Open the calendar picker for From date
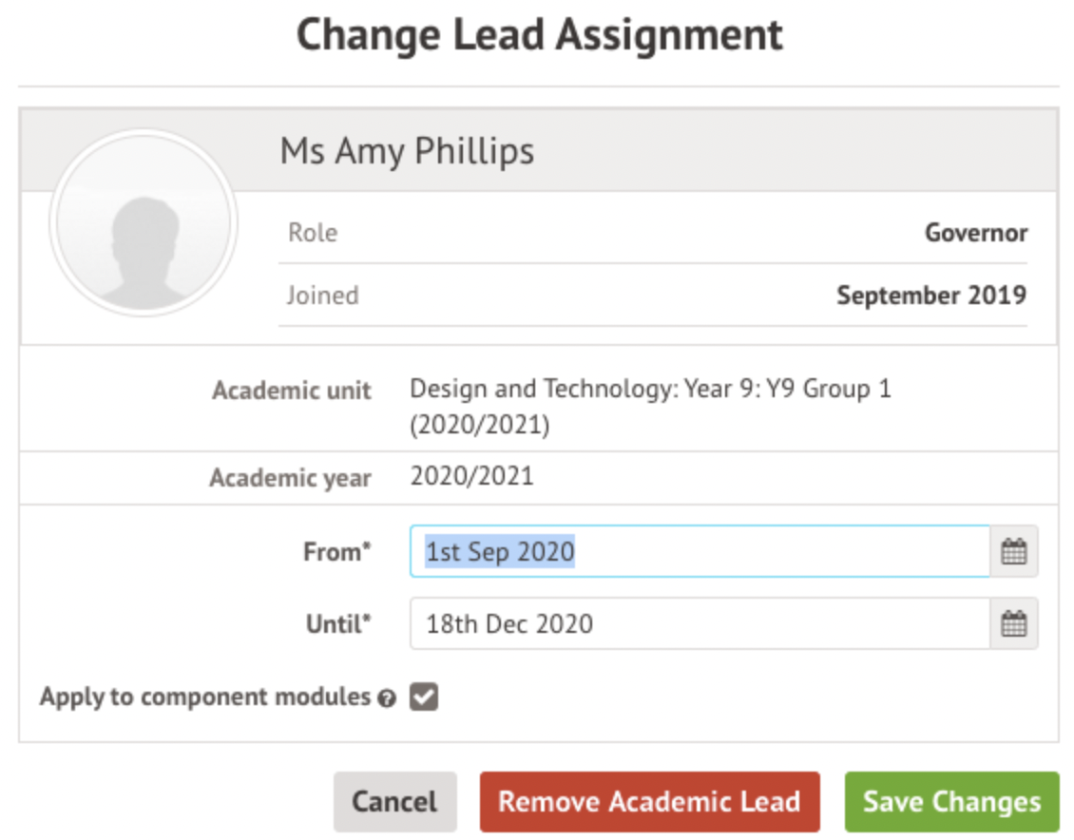1074x840 pixels. pos(1013,552)
